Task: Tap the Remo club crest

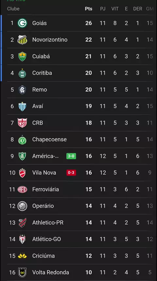Action: point(22,89)
